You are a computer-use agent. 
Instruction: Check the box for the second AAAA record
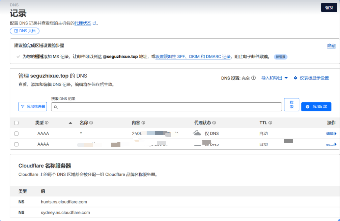(16, 144)
